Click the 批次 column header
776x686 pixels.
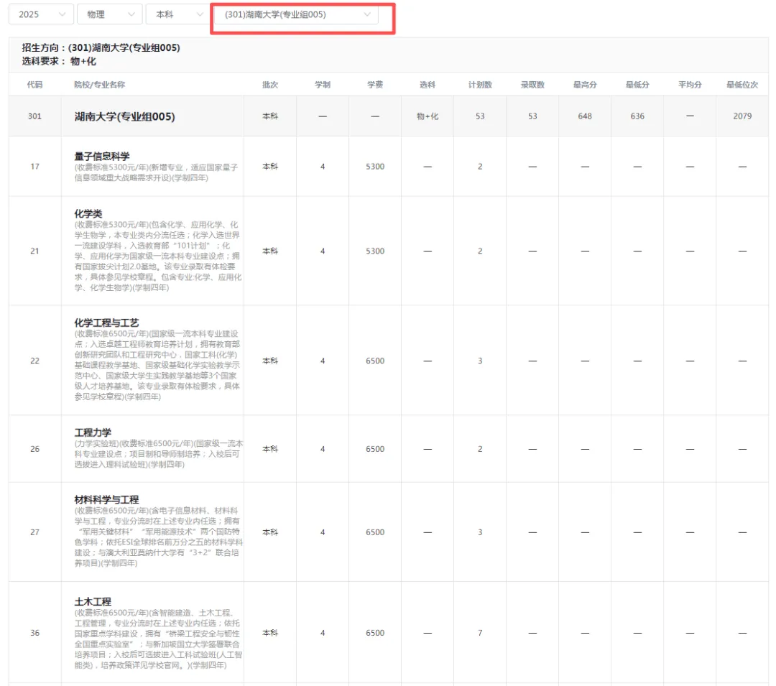click(270, 85)
